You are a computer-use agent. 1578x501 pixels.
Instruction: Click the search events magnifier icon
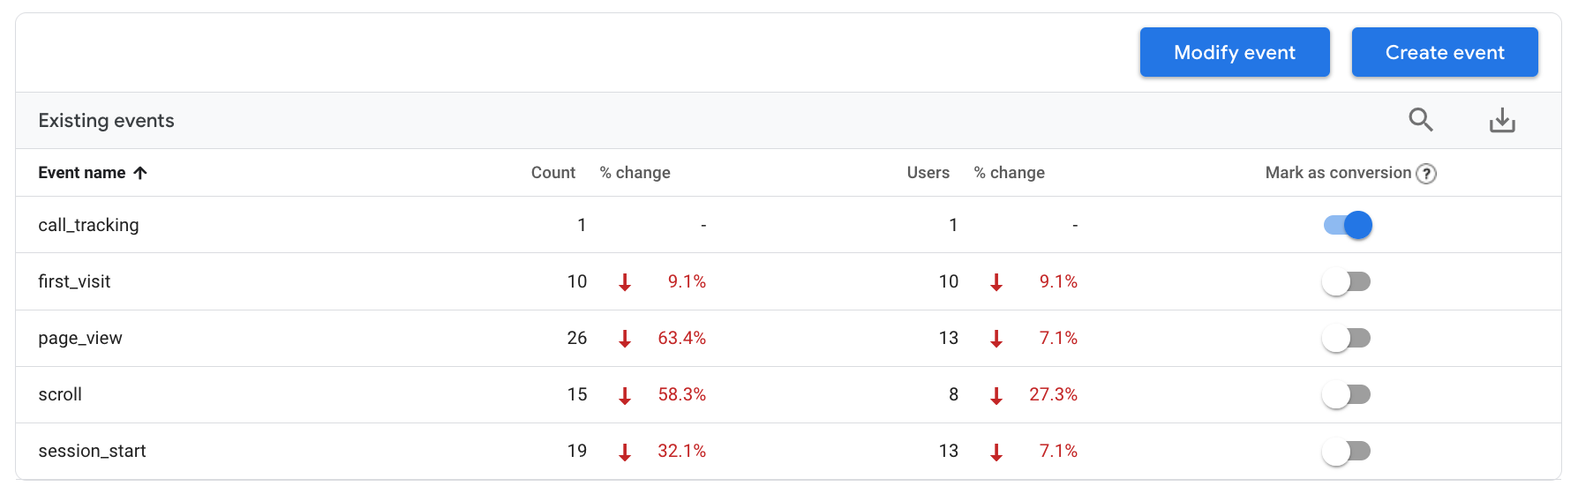1420,120
